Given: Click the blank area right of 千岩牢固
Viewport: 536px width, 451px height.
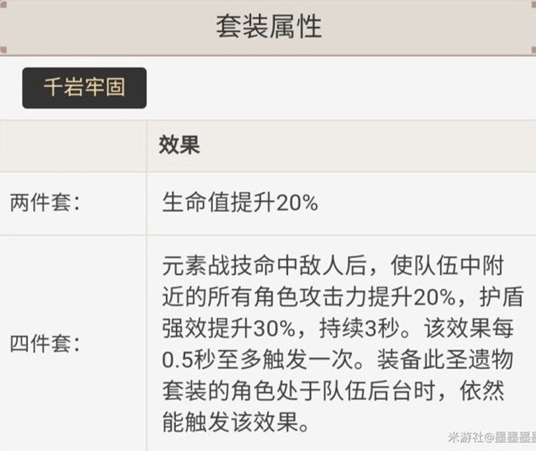Looking at the screenshot, I should point(339,88).
